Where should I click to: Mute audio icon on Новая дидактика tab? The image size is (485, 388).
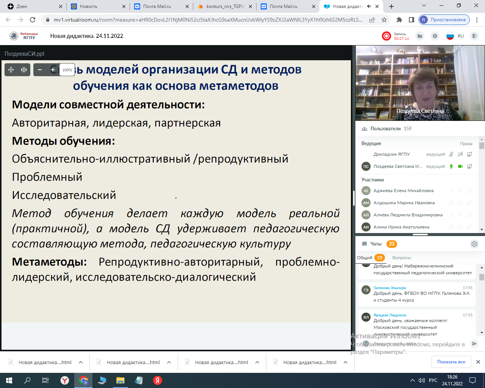369,6
